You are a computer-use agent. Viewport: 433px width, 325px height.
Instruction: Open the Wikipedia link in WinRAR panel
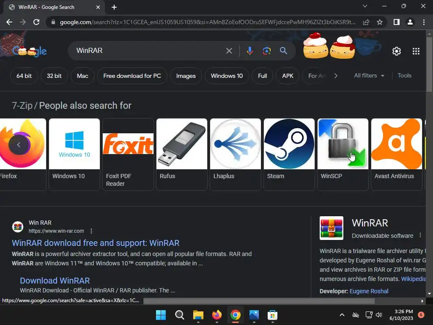click(414, 279)
